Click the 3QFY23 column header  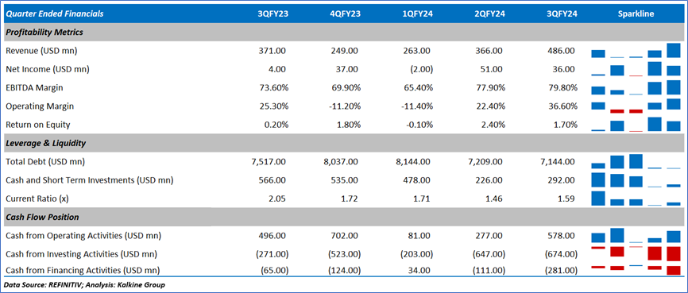coord(272,14)
